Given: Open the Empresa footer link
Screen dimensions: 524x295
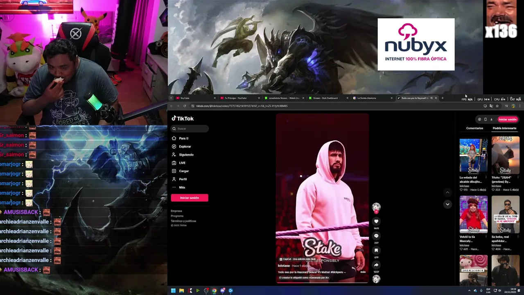Looking at the screenshot, I should (x=176, y=211).
